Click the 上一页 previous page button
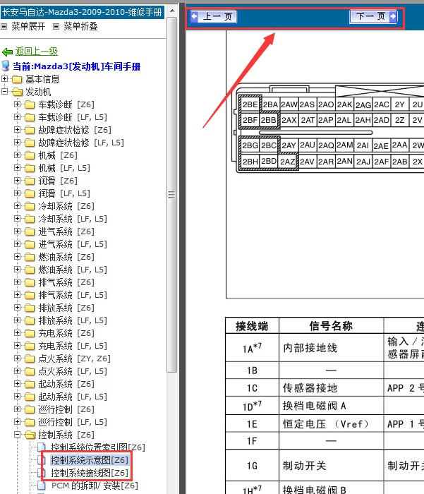This screenshot has width=424, height=494. point(213,16)
